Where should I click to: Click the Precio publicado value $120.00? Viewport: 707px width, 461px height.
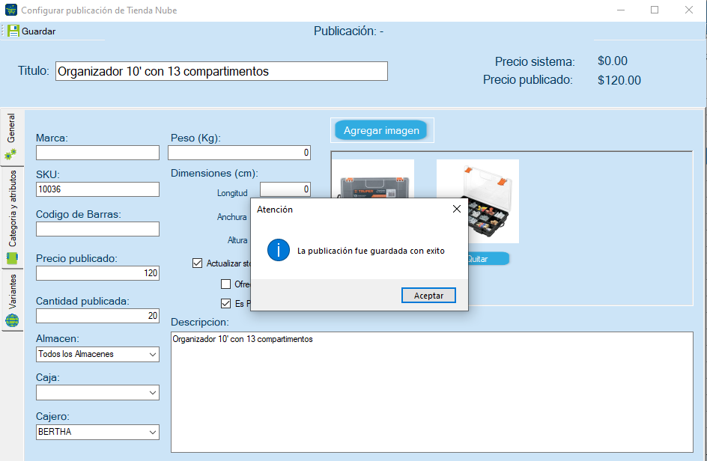[619, 80]
